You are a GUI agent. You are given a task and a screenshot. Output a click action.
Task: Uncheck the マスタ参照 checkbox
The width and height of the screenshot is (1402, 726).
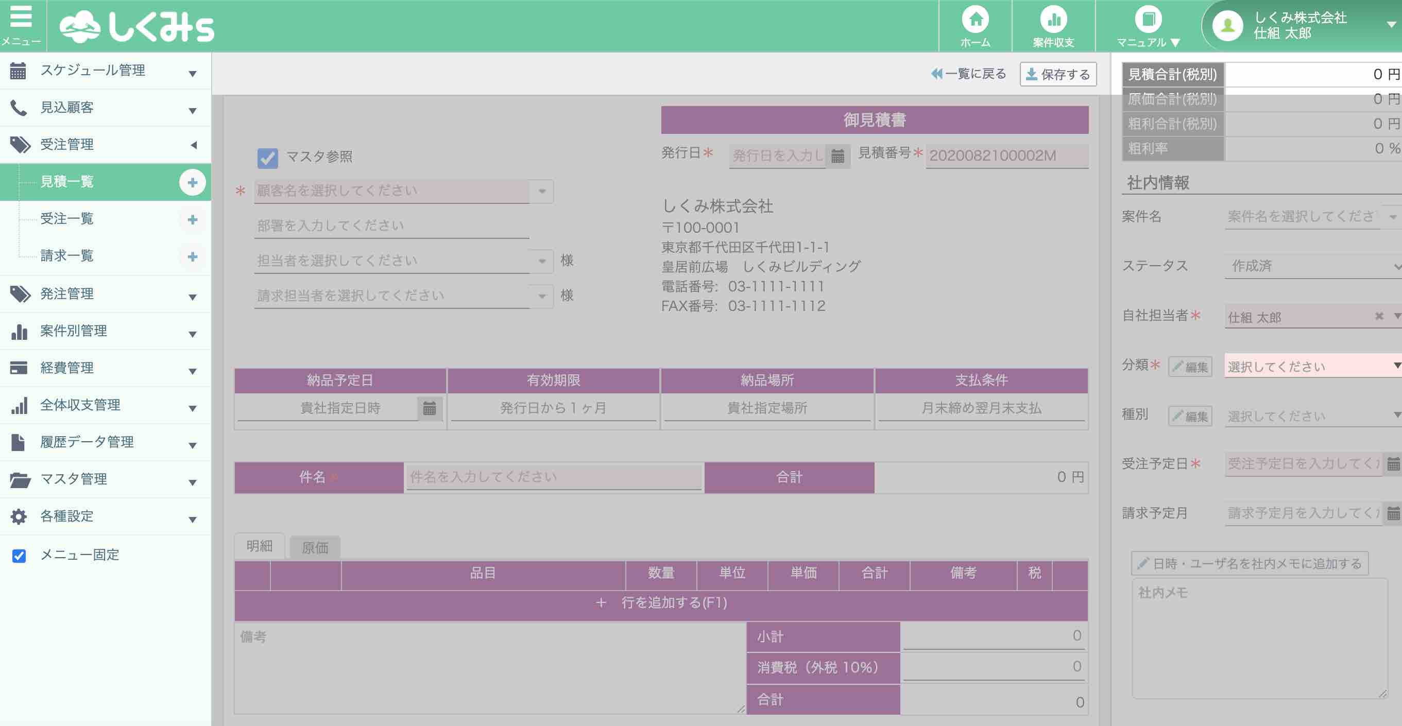click(267, 158)
